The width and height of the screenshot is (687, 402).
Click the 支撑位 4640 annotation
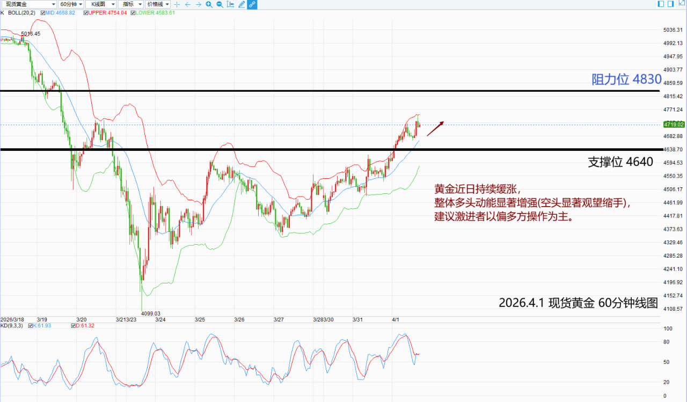[x=620, y=162]
